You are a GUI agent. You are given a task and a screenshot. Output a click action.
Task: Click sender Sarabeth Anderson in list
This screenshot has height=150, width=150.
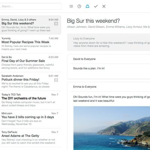pyautogui.click(x=12, y=76)
